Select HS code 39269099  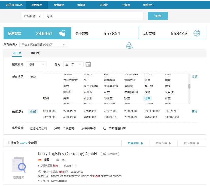click(x=171, y=111)
